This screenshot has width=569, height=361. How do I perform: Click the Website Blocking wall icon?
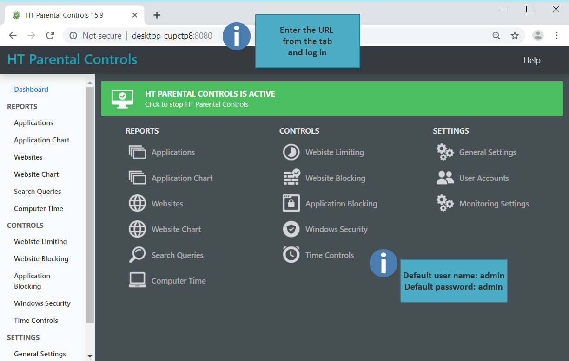coord(291,178)
